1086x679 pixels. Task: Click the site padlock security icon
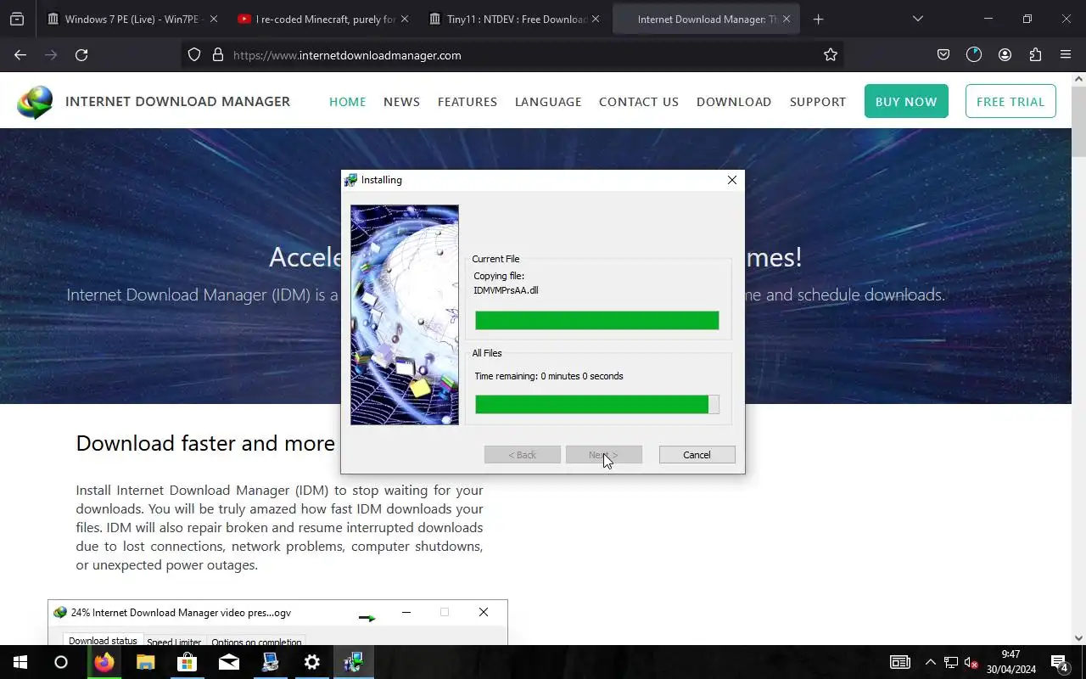point(218,54)
